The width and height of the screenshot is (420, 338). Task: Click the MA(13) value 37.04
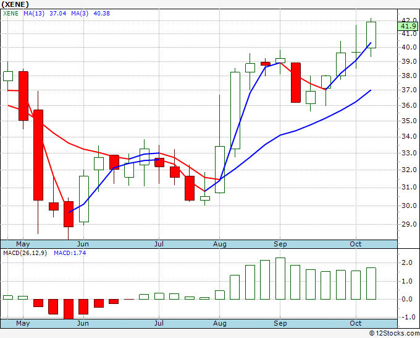(x=58, y=14)
